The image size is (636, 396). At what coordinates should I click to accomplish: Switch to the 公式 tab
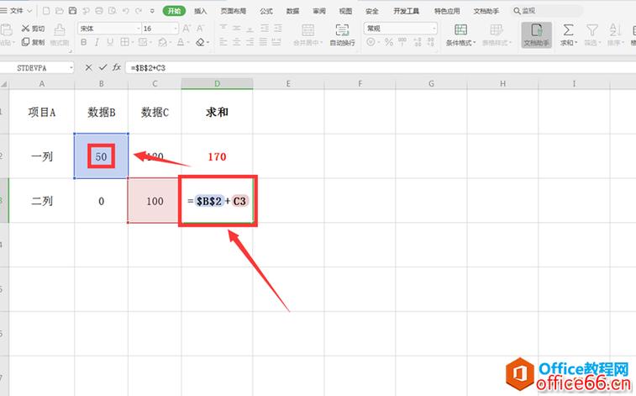point(266,11)
